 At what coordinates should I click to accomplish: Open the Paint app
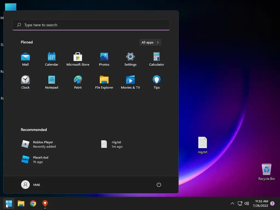tap(78, 82)
